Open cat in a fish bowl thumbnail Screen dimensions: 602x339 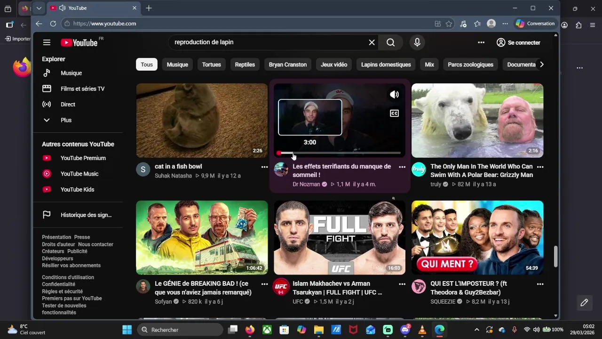tap(202, 121)
